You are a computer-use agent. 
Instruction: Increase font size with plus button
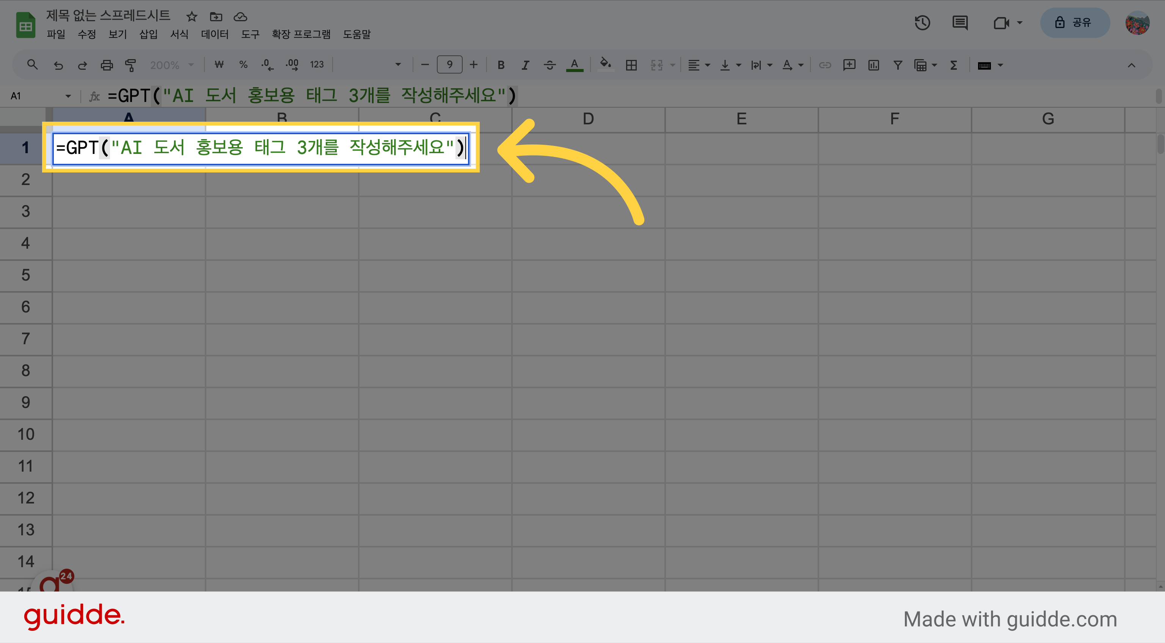pos(474,65)
